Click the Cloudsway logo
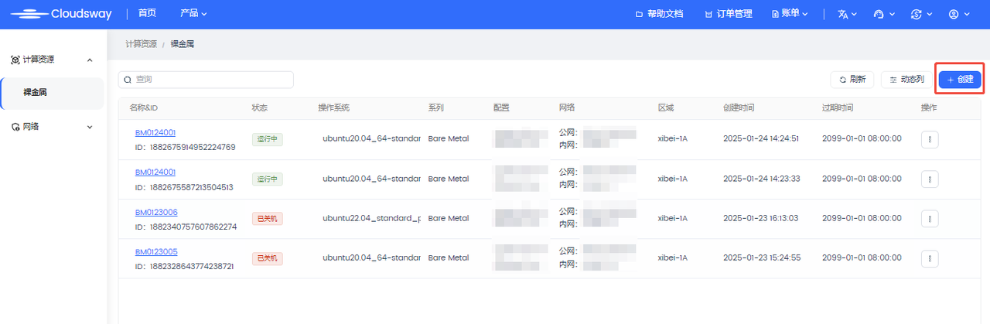This screenshot has width=990, height=324. pos(61,14)
